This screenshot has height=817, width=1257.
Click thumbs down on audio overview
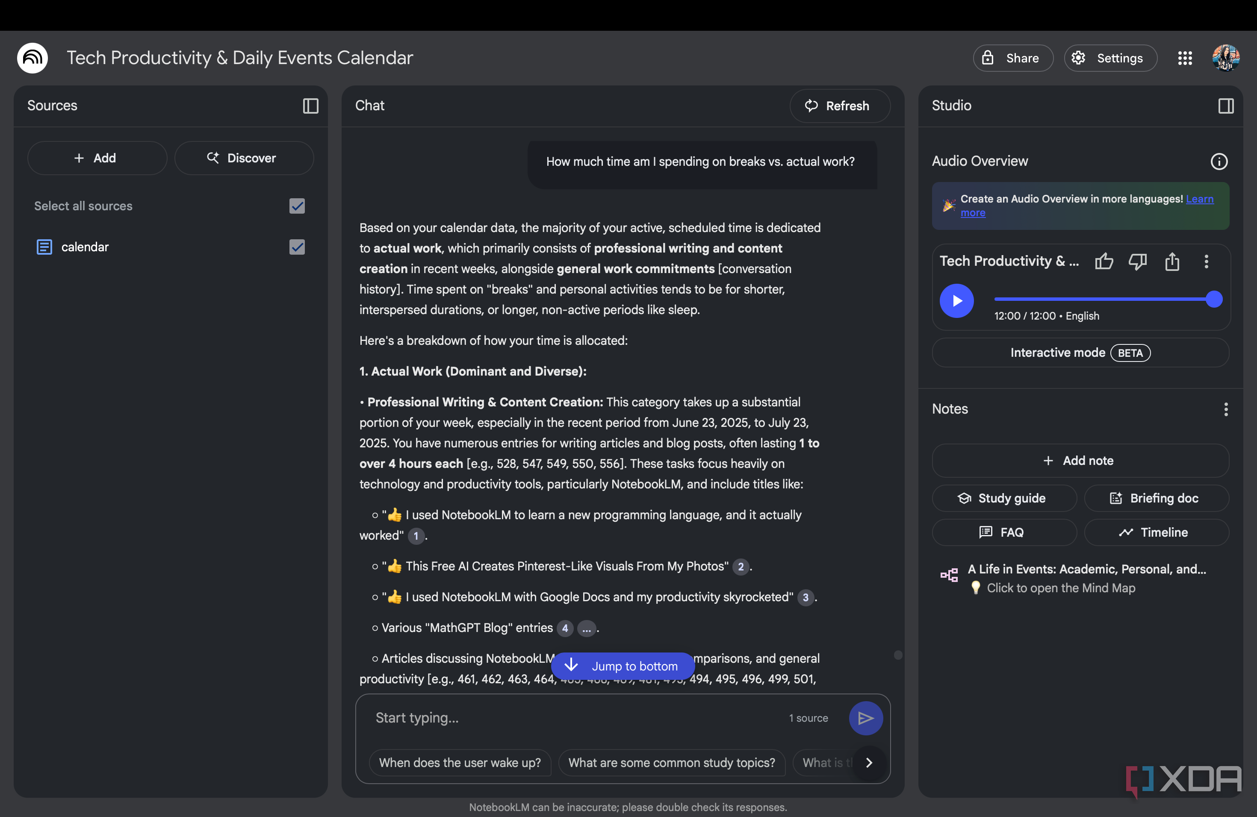[1137, 261]
